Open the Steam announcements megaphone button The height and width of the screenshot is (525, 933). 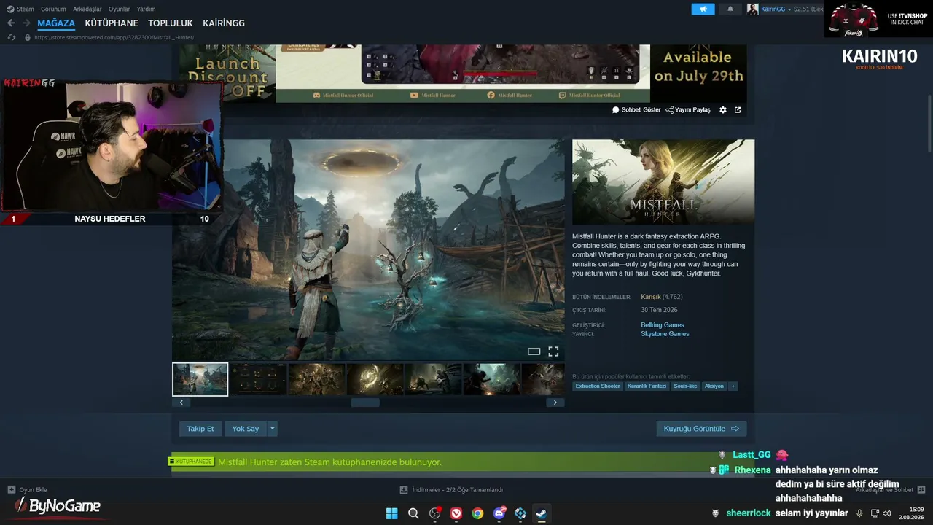click(x=703, y=9)
